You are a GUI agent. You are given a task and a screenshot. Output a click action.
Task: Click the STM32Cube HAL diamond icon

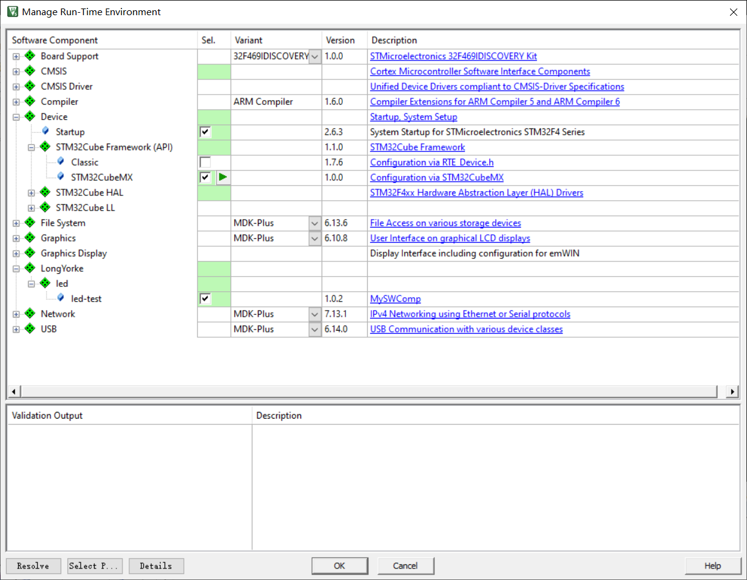pyautogui.click(x=46, y=193)
